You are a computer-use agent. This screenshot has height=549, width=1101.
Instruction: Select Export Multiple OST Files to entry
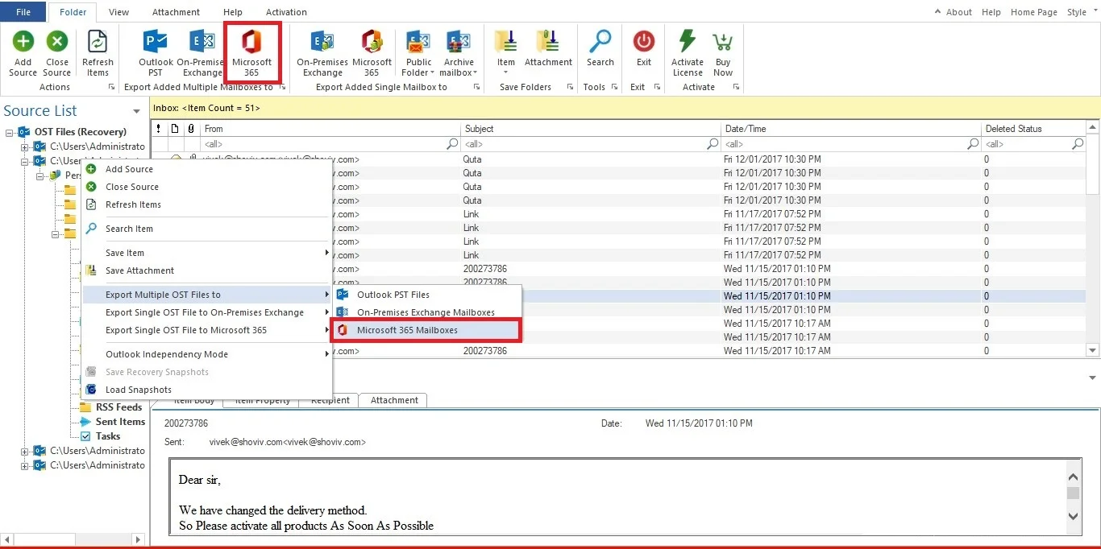click(x=206, y=295)
